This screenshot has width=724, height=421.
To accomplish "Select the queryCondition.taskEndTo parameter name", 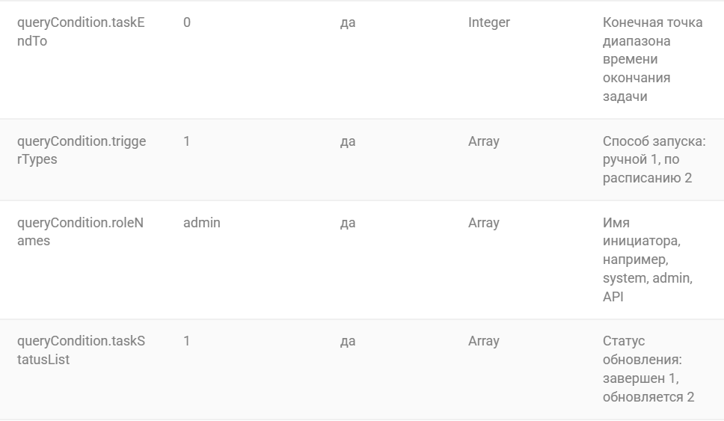I will coord(81,31).
